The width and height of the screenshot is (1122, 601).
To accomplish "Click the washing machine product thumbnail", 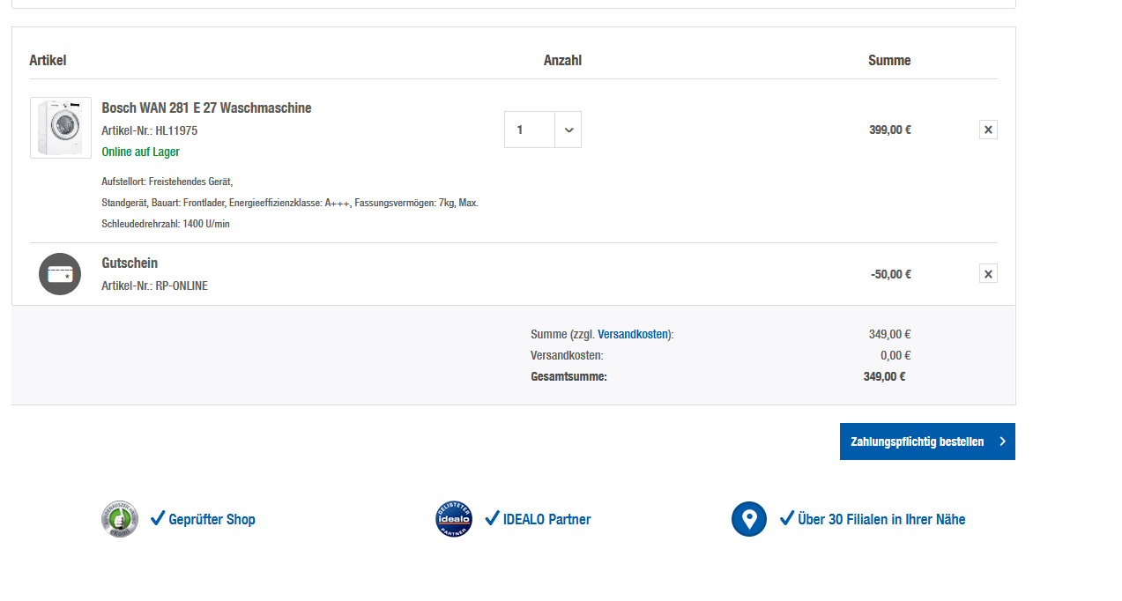I will click(61, 128).
